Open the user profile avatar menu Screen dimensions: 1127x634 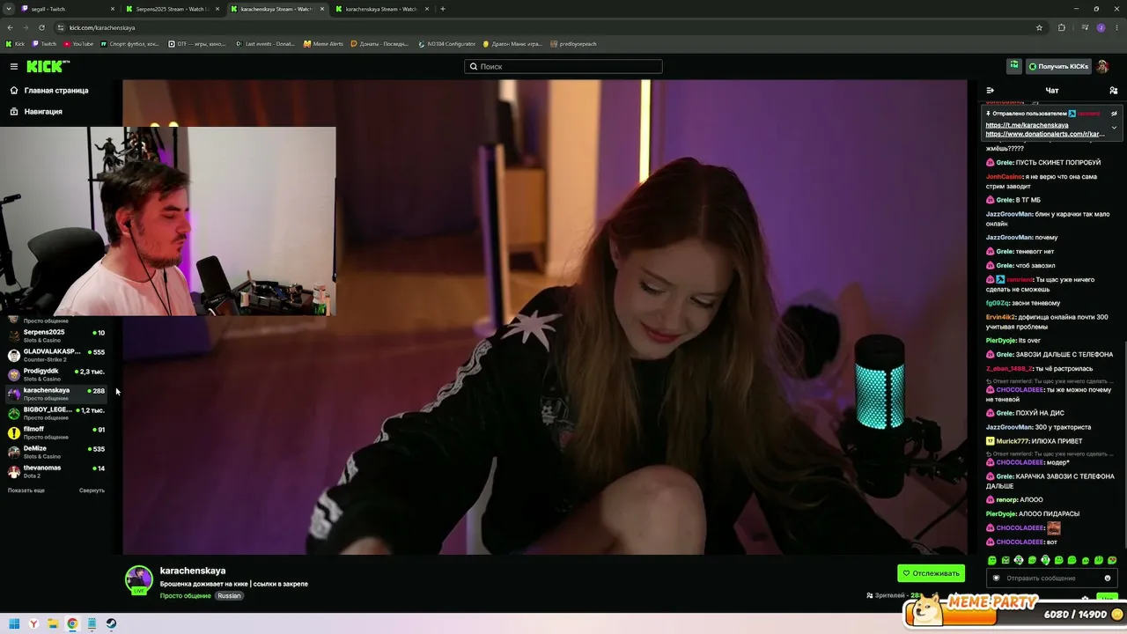click(x=1102, y=66)
